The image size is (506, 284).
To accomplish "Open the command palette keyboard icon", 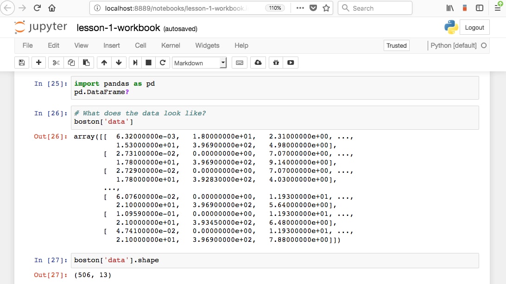I will click(x=239, y=63).
